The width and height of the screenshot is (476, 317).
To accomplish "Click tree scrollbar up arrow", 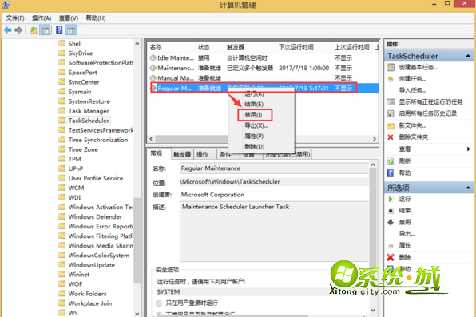I will coord(137,44).
